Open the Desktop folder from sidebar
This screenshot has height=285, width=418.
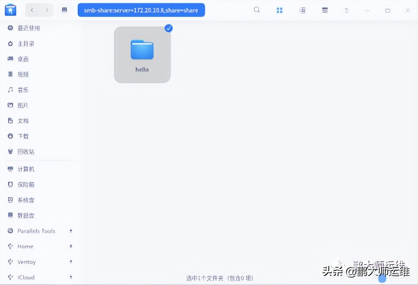click(22, 59)
